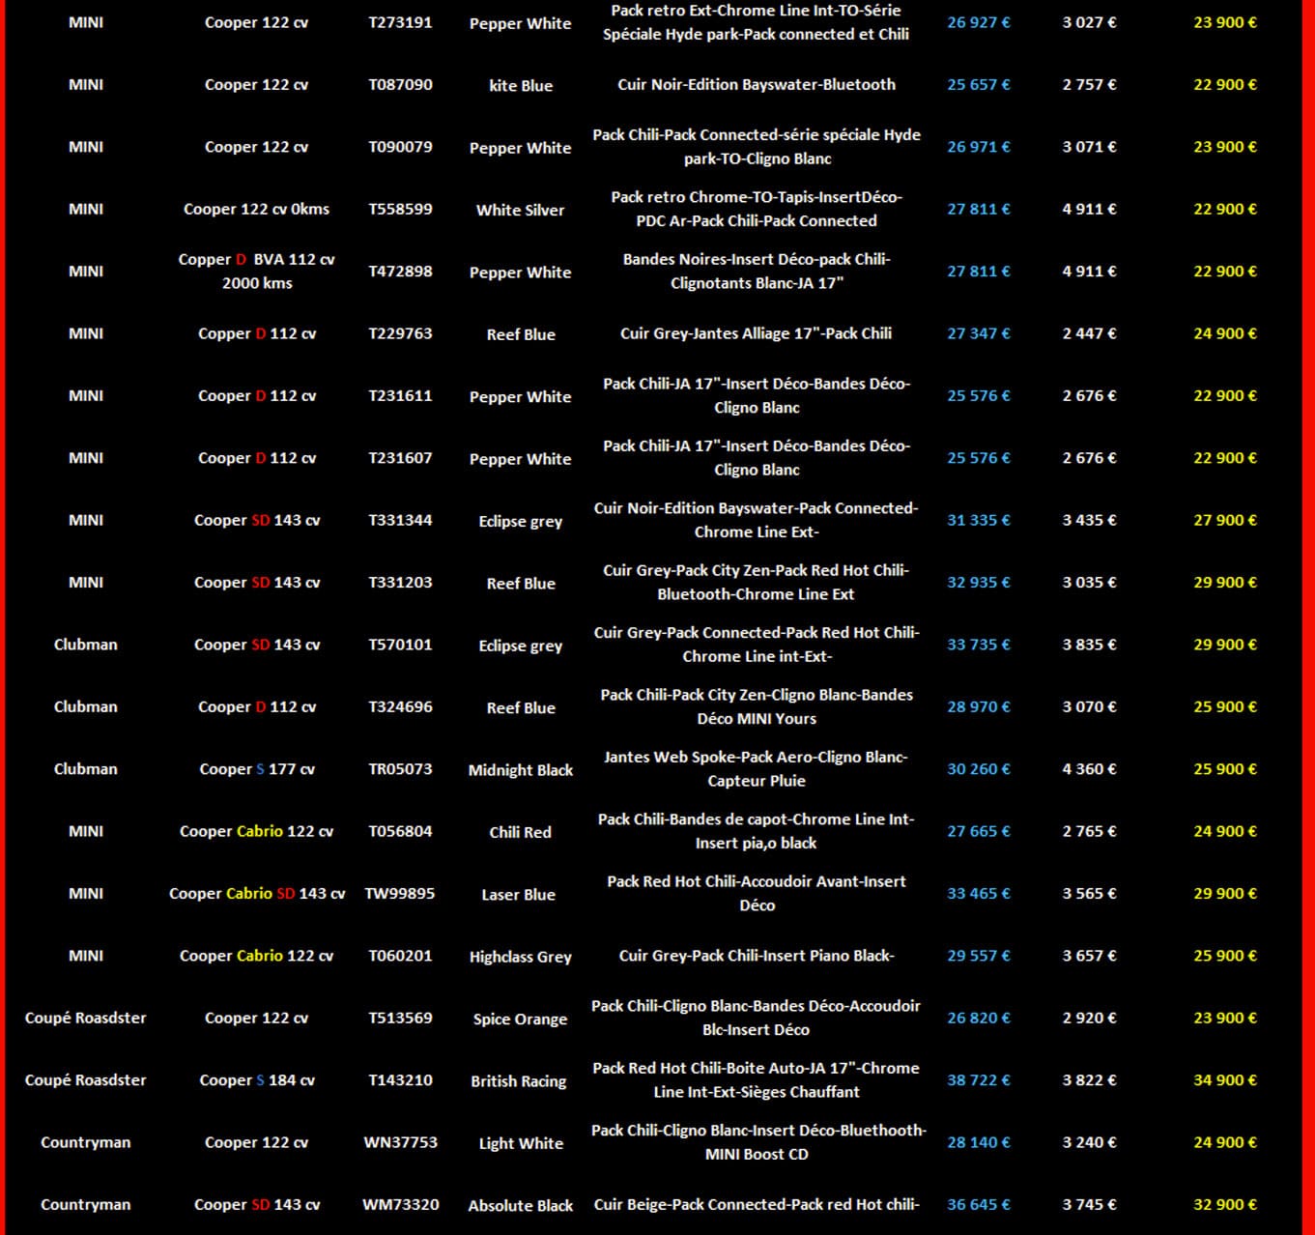Click the 33 465 € price

(978, 894)
